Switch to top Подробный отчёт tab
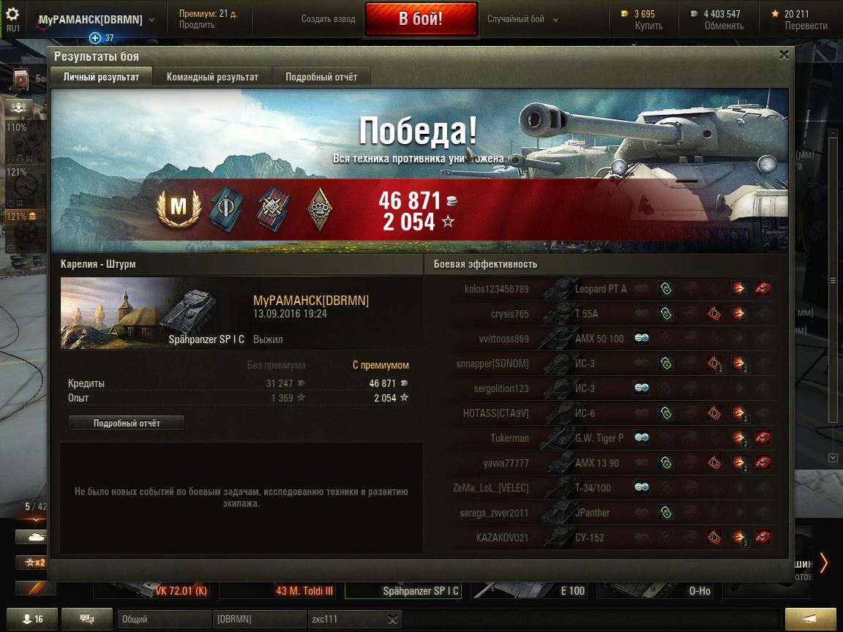This screenshot has height=632, width=843. [321, 77]
